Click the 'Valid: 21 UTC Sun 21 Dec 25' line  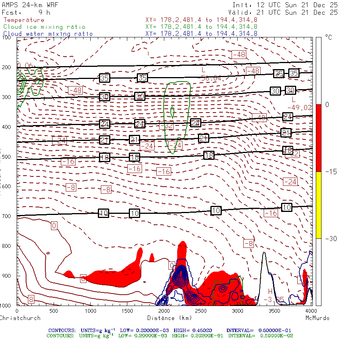point(283,12)
